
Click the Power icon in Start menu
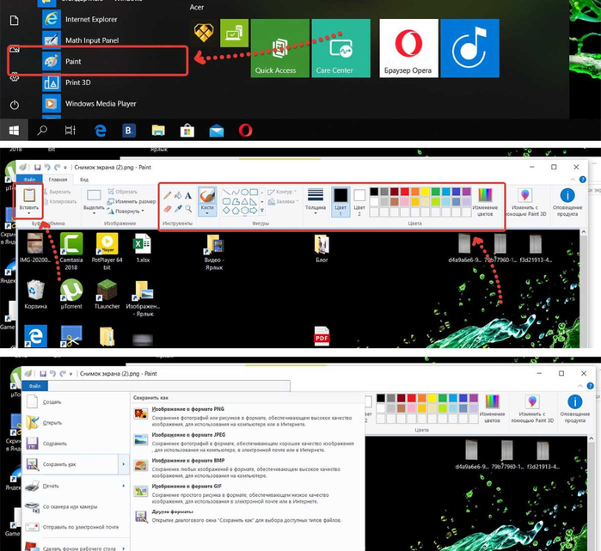(14, 105)
